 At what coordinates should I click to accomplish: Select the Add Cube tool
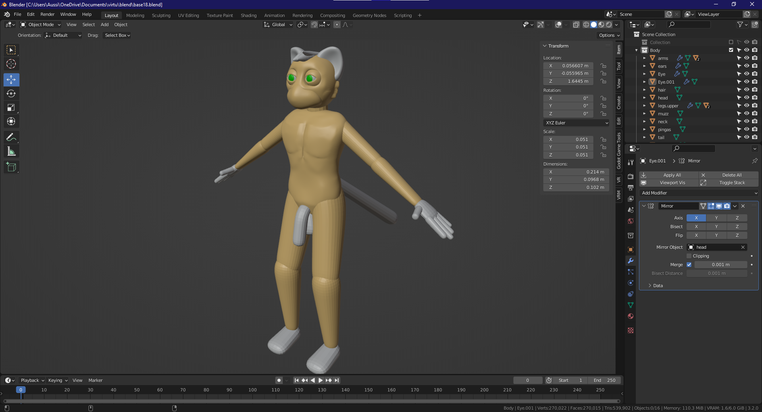11,167
